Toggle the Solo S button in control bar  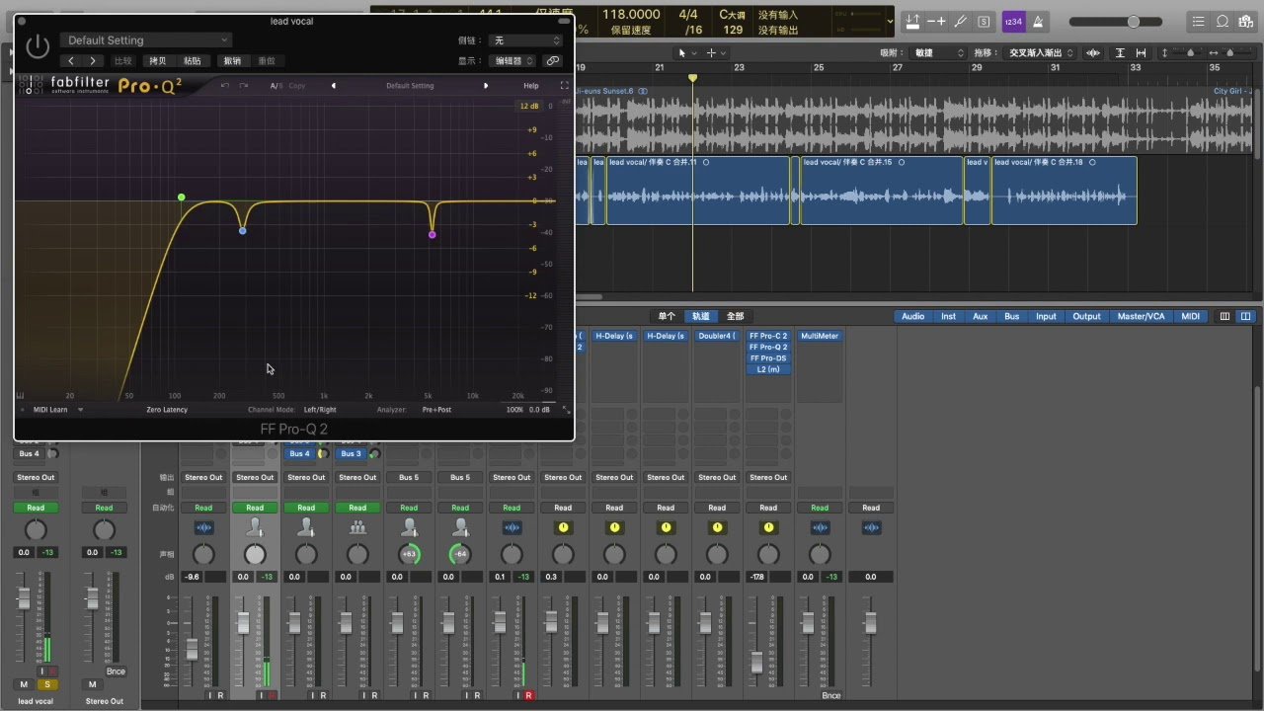point(984,22)
